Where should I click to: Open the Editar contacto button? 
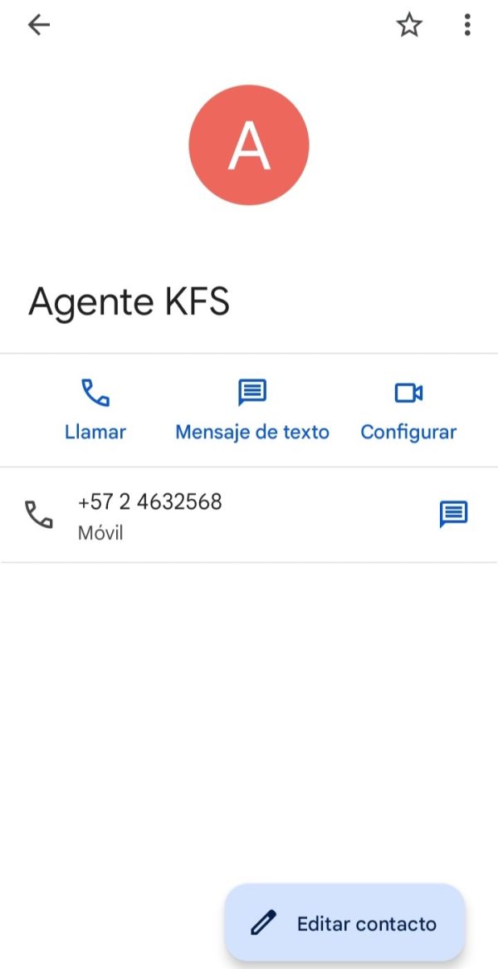tap(344, 923)
